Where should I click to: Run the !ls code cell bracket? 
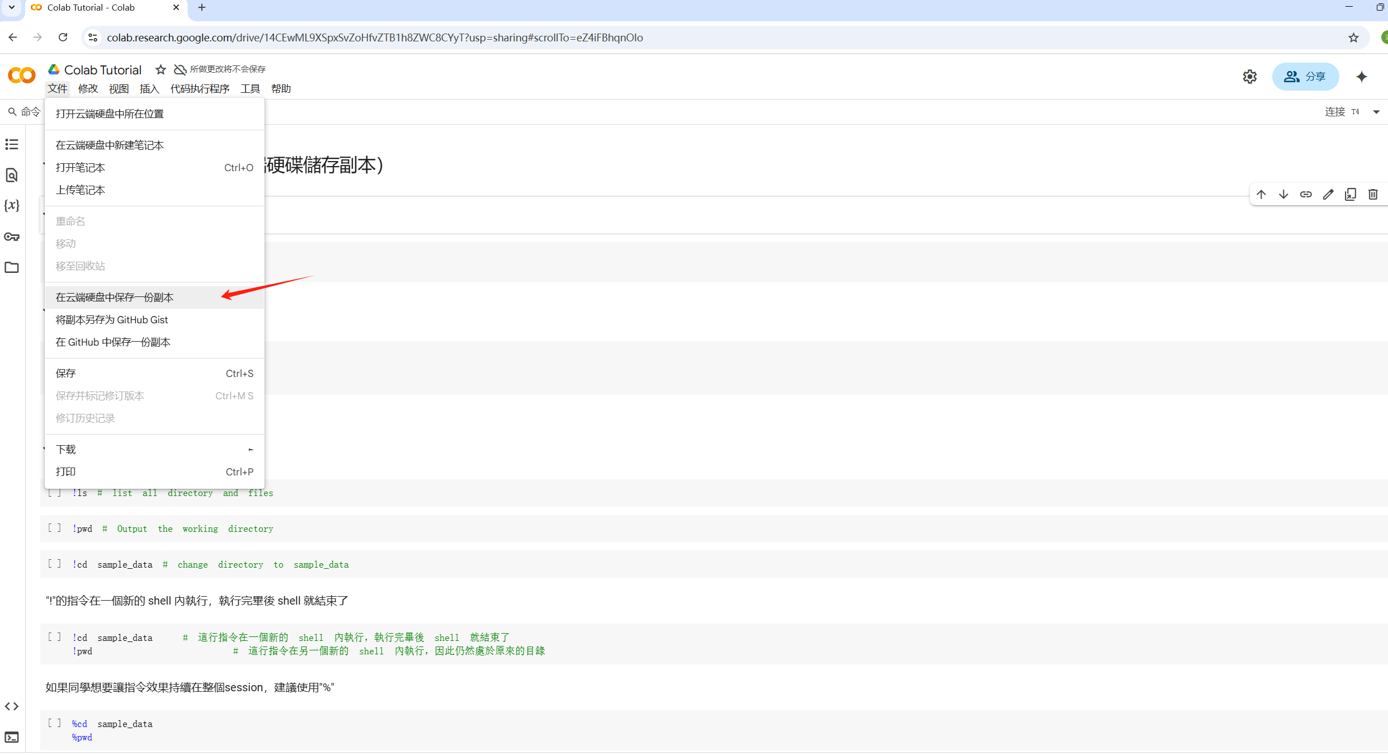click(54, 493)
